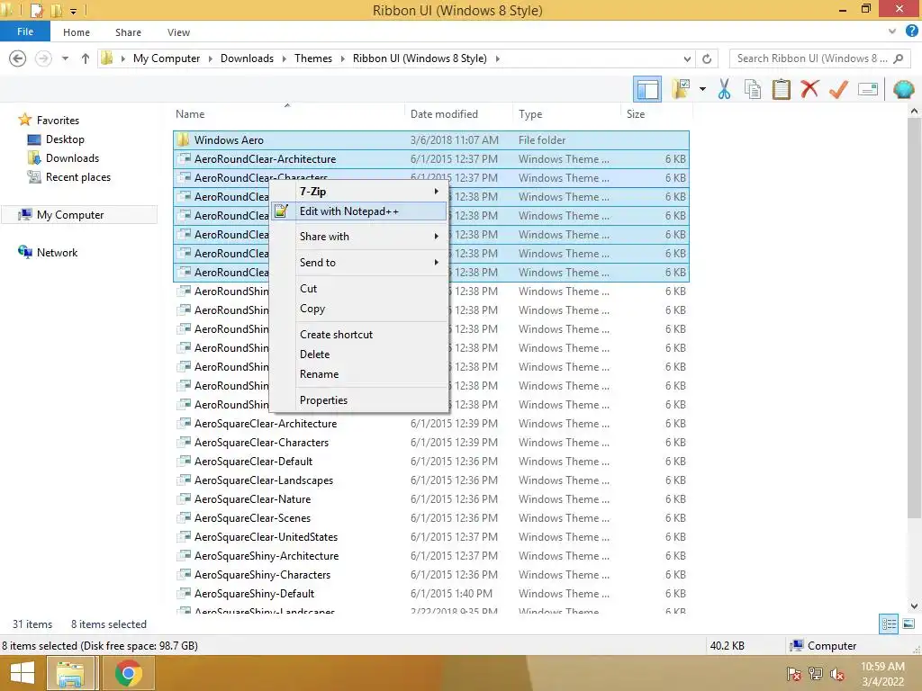Screen dimensions: 922x691
Task: Go up one folder level arrow
Action: click(x=86, y=58)
